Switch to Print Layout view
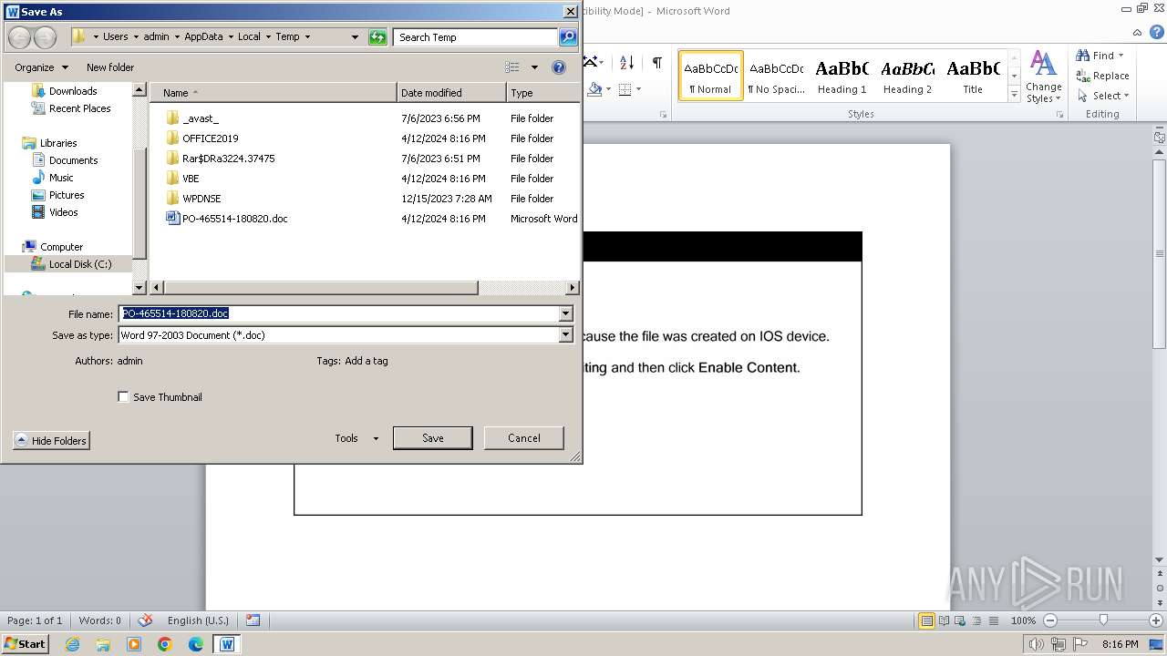Viewport: 1167px width, 656px height. point(926,620)
